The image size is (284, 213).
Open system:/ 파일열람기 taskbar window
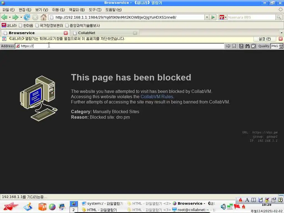coord(103,204)
